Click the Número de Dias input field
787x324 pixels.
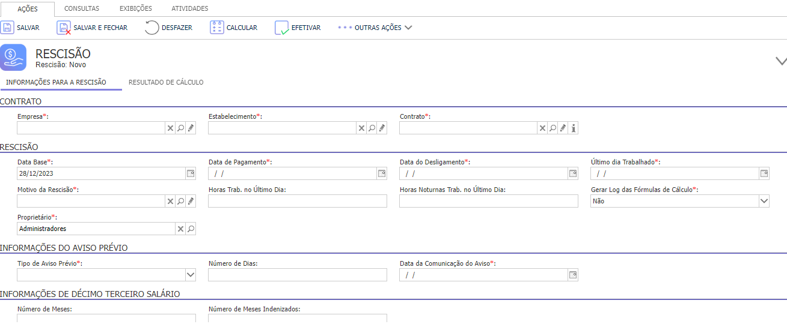click(298, 275)
